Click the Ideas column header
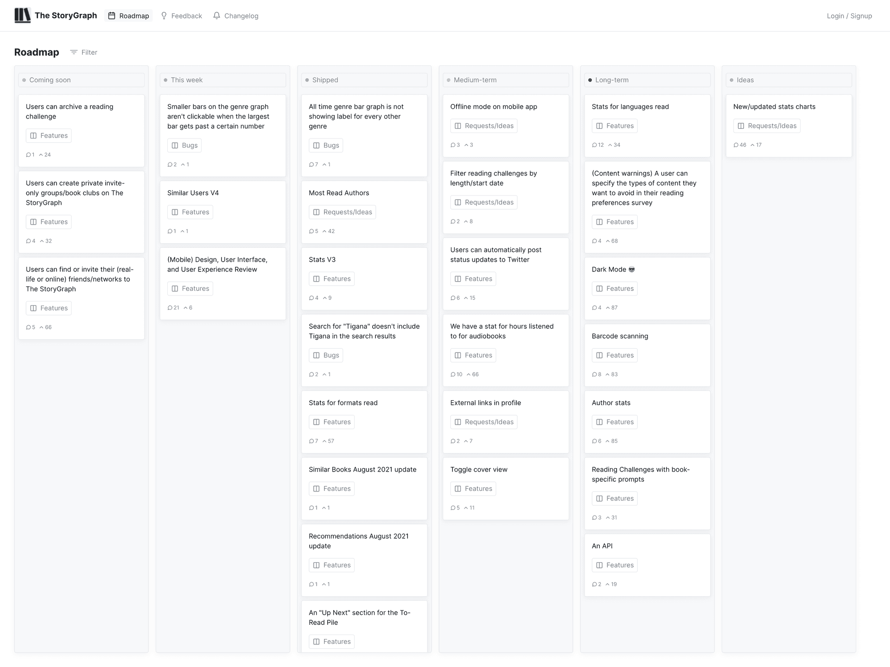 [x=745, y=79]
